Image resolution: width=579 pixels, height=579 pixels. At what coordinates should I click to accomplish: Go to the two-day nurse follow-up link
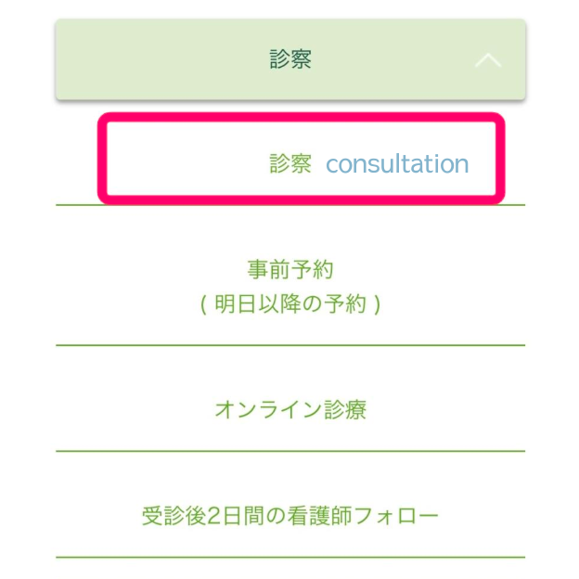[290, 515]
